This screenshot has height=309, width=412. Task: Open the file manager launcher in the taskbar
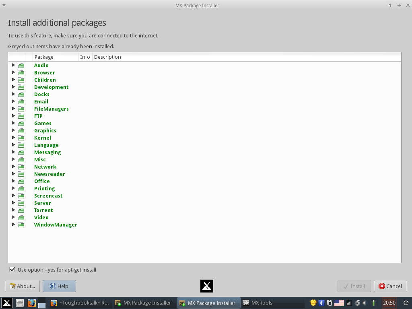tap(20, 303)
